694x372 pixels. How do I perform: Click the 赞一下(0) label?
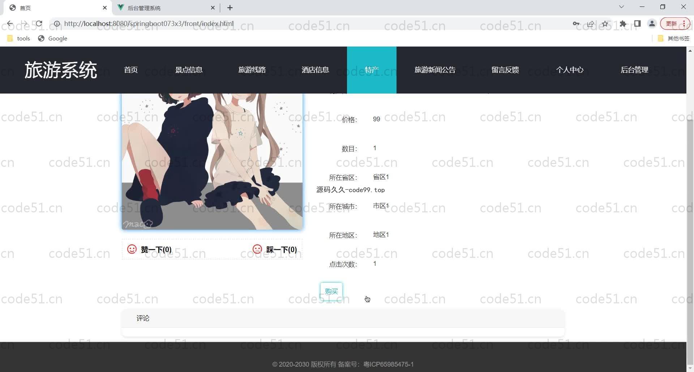156,250
